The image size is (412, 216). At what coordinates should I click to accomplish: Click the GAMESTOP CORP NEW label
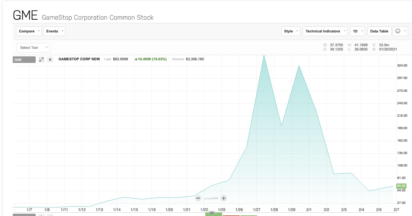click(x=79, y=59)
